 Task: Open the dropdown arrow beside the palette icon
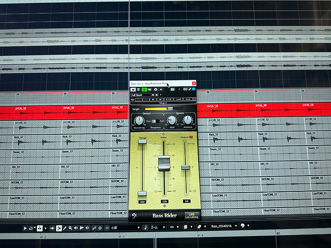[x=248, y=226]
